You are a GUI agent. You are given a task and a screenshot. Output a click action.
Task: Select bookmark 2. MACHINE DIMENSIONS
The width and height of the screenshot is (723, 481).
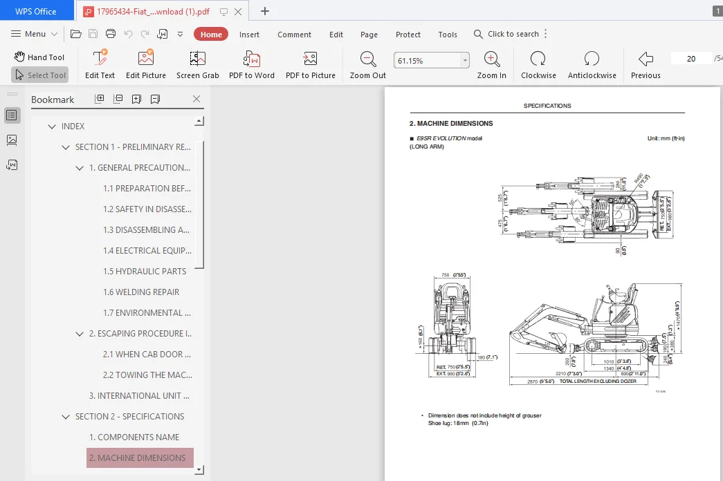click(x=140, y=458)
